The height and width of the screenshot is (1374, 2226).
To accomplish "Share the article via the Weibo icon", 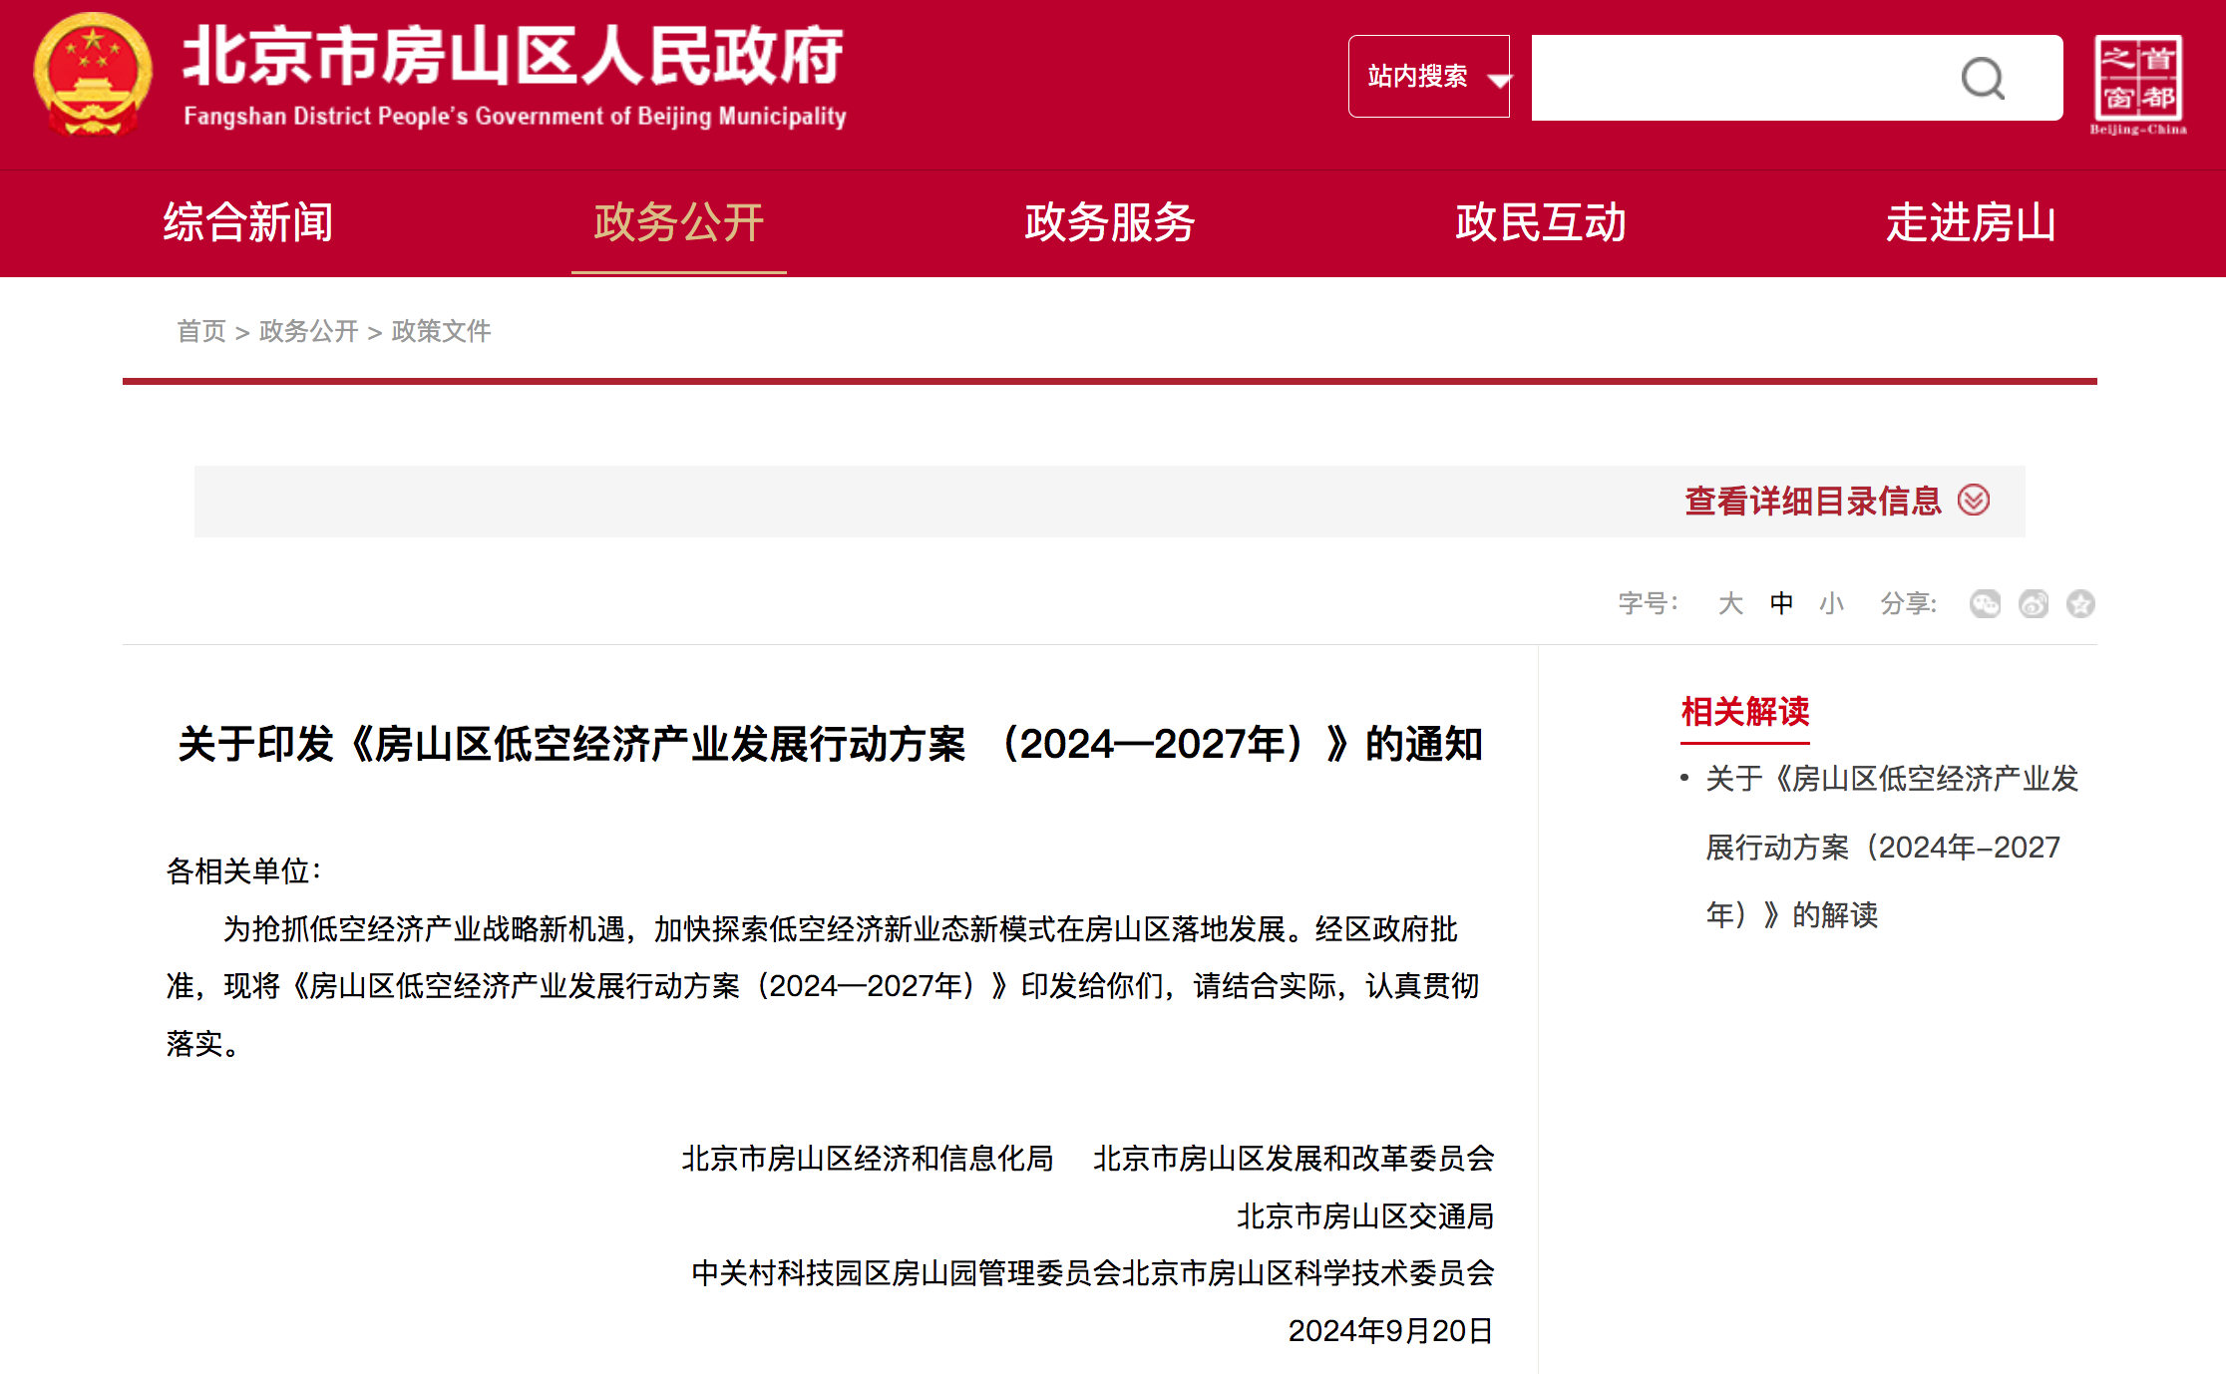I will tap(2033, 603).
